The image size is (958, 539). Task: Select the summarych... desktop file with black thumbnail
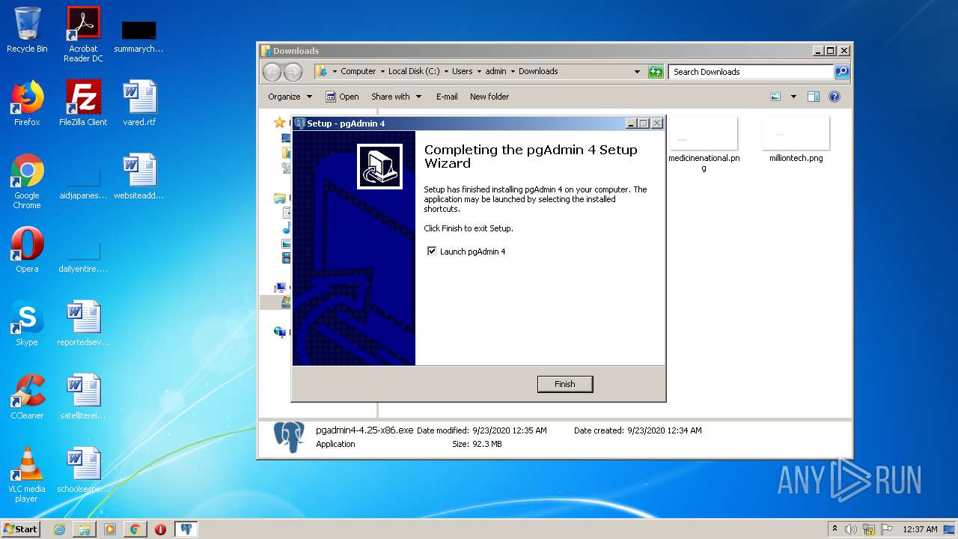tap(138, 36)
